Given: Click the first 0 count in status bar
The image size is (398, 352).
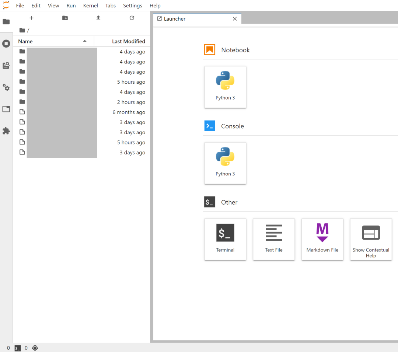Looking at the screenshot, I should tap(8, 348).
